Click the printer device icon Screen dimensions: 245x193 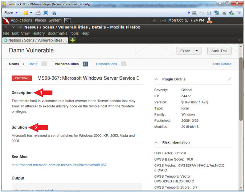[224, 13]
